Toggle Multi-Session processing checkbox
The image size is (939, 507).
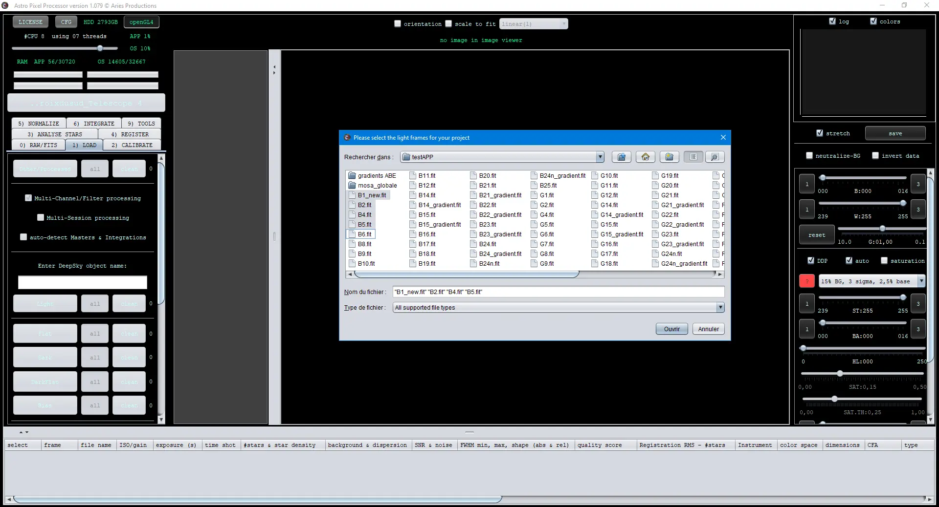[41, 217]
